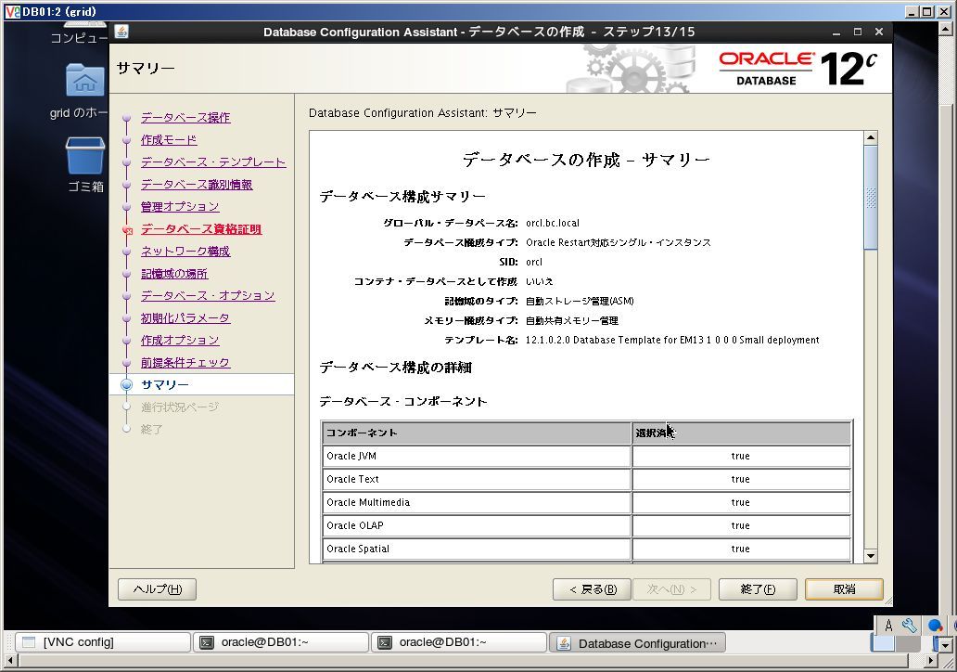
Task: Open the 記憶域の場所 step
Action: [174, 274]
